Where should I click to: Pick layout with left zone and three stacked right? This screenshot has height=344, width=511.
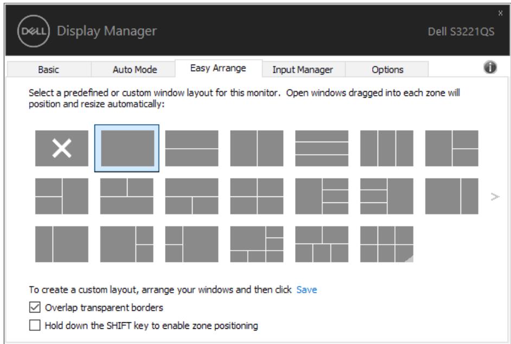(x=322, y=196)
